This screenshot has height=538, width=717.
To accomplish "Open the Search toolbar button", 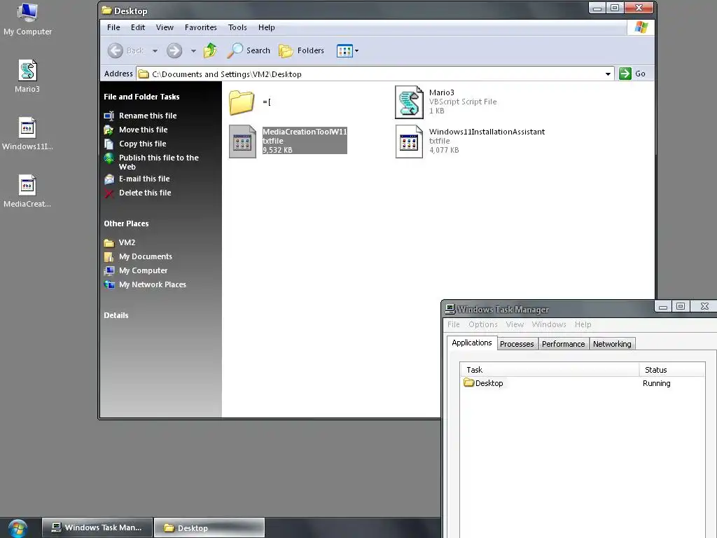I will [249, 50].
